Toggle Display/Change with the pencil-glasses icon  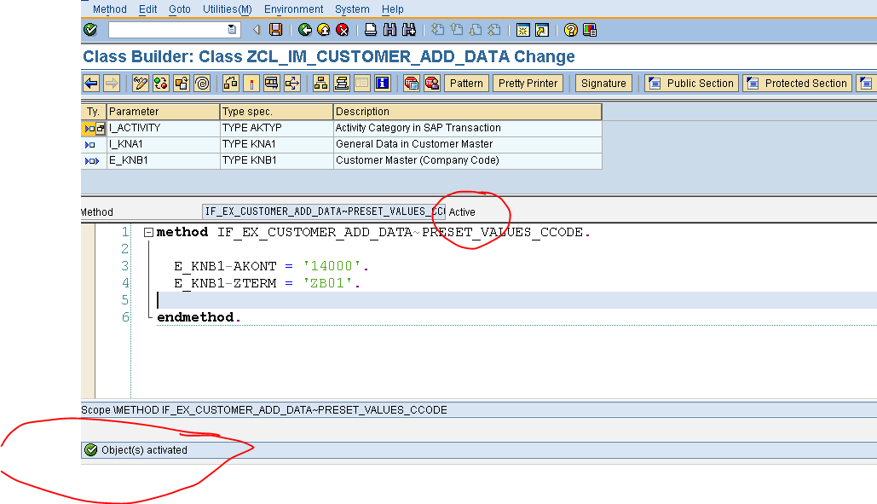pos(139,83)
